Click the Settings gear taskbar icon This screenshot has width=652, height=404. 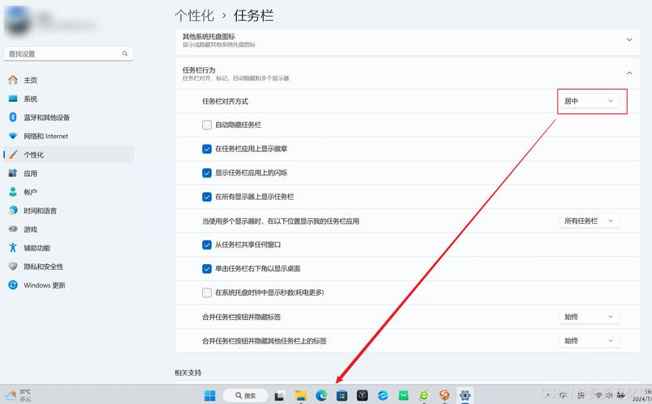tap(465, 396)
